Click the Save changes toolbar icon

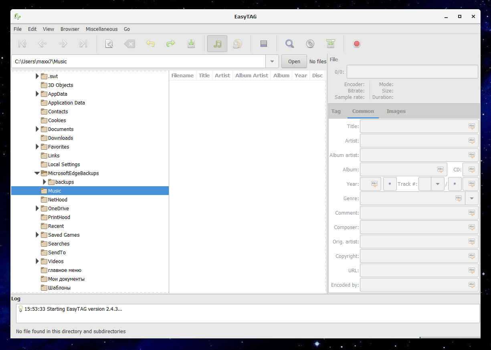click(191, 44)
